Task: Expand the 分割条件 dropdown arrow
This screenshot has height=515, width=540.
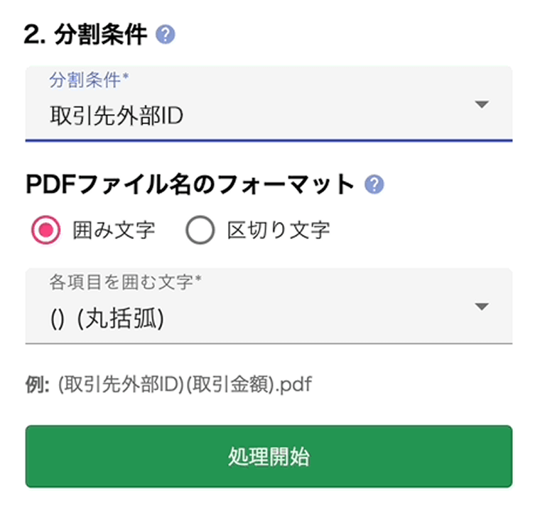Action: [x=482, y=105]
